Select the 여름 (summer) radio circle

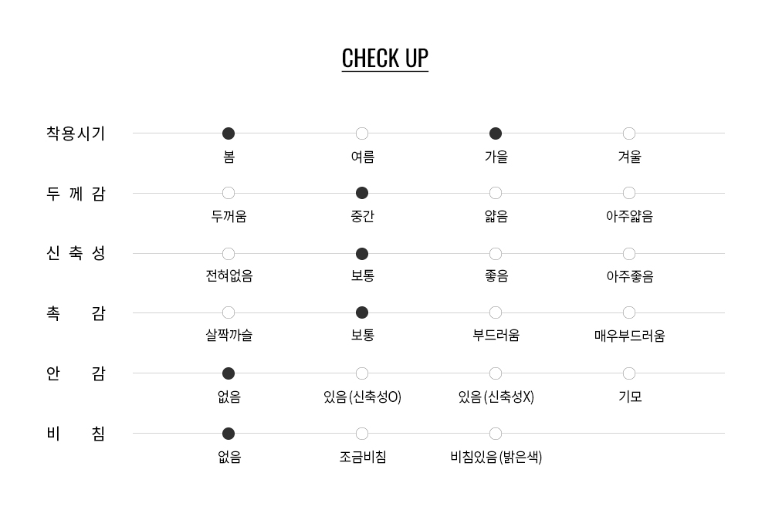(x=362, y=133)
